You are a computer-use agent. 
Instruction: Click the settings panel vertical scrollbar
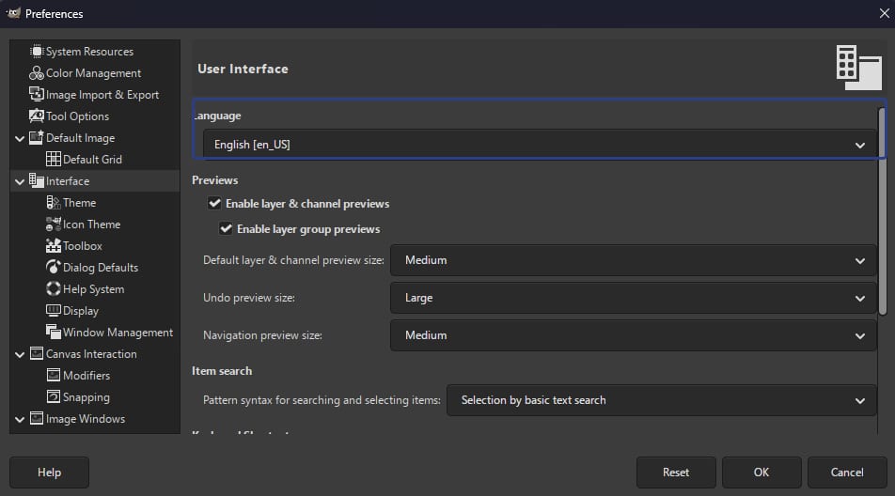[883, 211]
